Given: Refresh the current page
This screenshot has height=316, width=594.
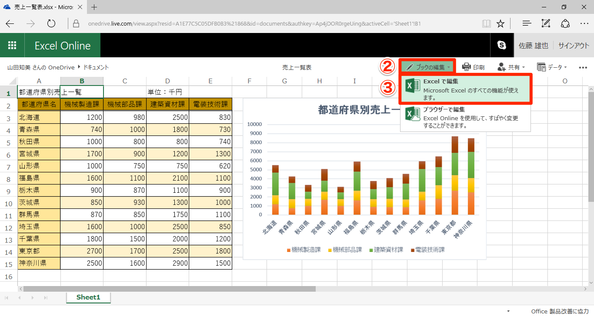Looking at the screenshot, I should (x=51, y=23).
